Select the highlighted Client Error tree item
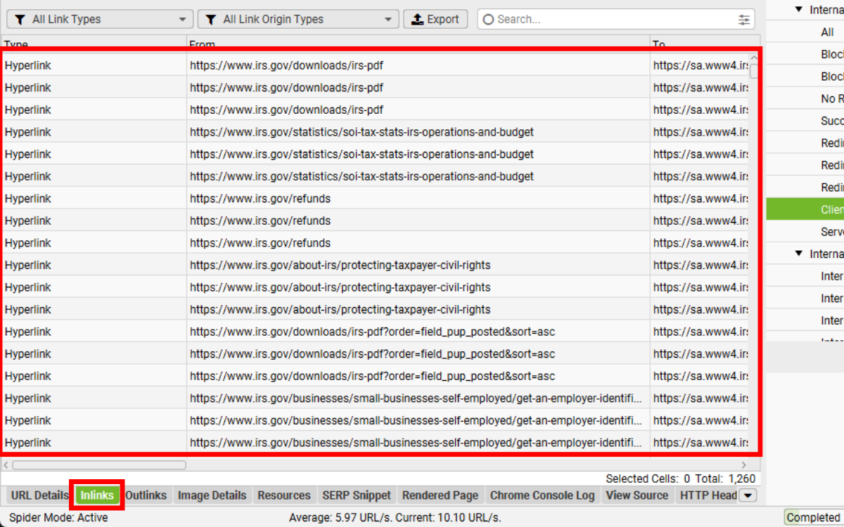Viewport: 844px width, 527px height. [831, 209]
